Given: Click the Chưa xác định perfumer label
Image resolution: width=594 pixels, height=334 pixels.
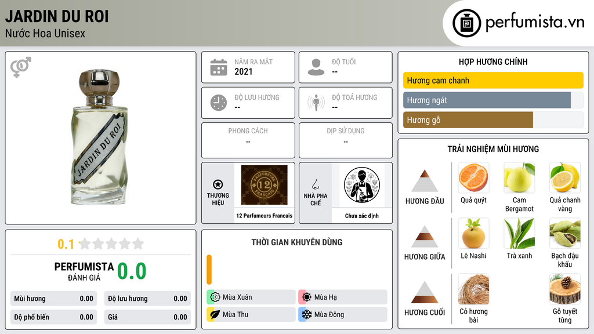Looking at the screenshot, I should 362,216.
